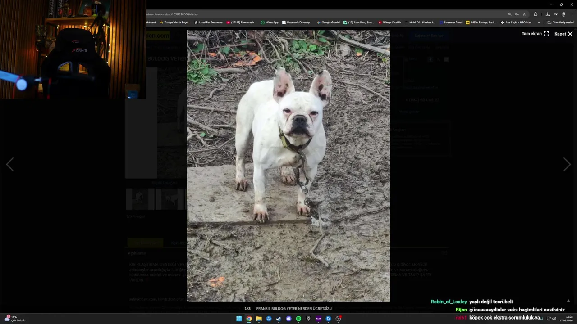Screen dimensions: 577x324
Task: Open Windows Start menu
Action: click(x=239, y=319)
